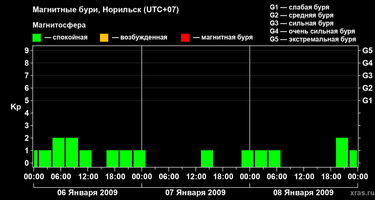Click the '— магнитная буря' legend label

[x=223, y=37]
